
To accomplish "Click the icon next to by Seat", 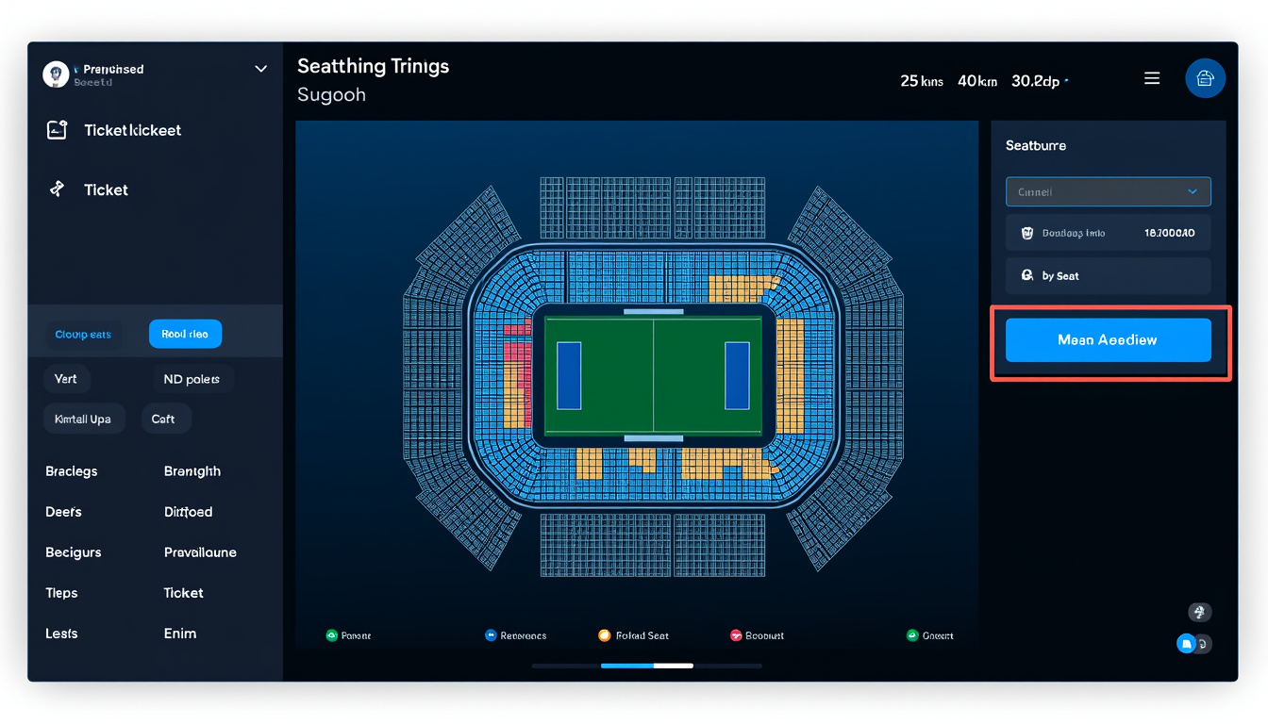I will point(1027,276).
